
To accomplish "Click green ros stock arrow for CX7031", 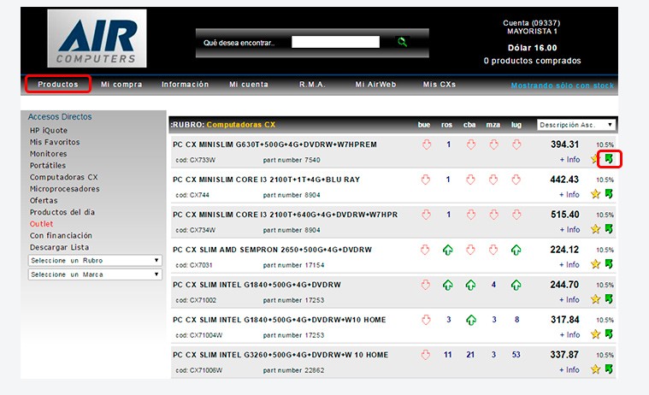I will point(447,250).
